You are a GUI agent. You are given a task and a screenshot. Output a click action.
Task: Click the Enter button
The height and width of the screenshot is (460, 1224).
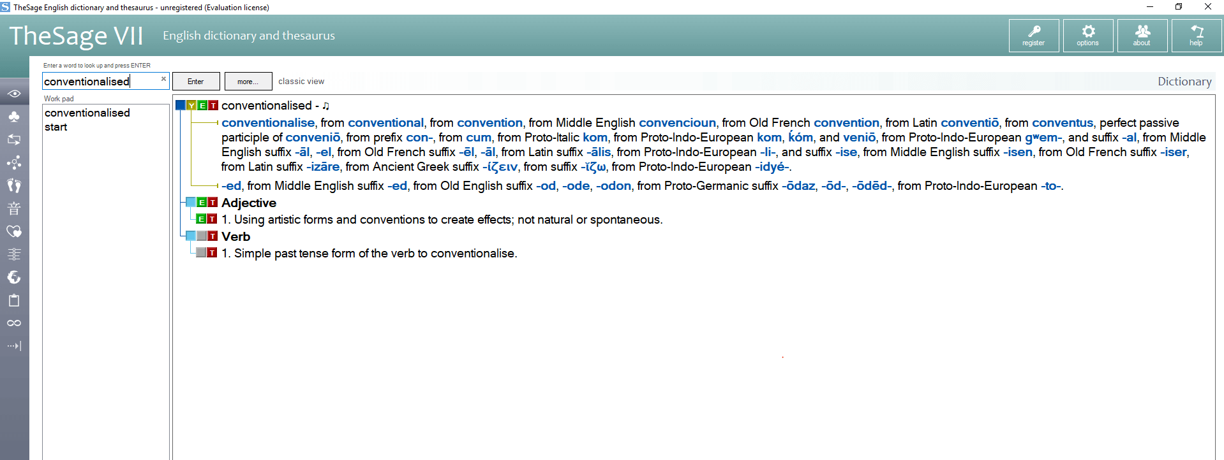click(x=196, y=82)
